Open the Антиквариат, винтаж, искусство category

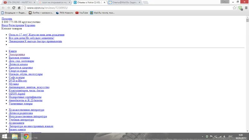[x=29, y=87]
